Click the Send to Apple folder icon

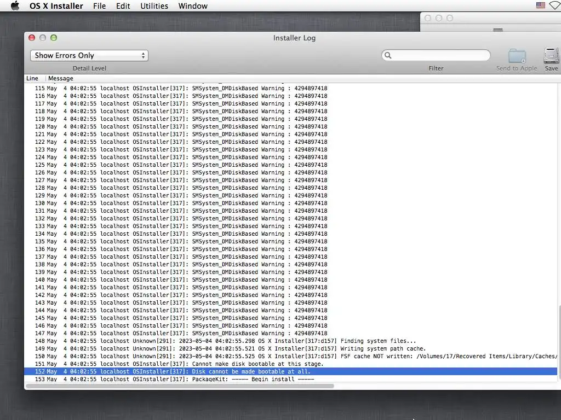tap(517, 56)
